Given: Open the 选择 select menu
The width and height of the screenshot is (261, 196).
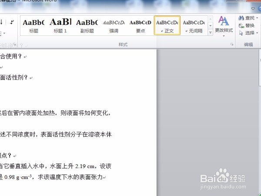Looking at the screenshot, I should pyautogui.click(x=248, y=33).
